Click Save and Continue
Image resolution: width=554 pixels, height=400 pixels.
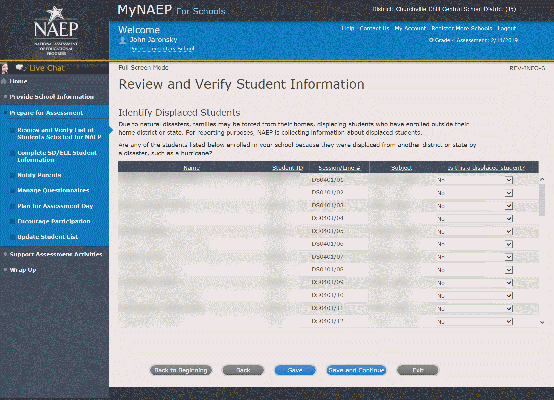point(357,370)
